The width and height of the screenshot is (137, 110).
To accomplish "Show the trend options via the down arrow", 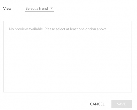I will pyautogui.click(x=52, y=8).
